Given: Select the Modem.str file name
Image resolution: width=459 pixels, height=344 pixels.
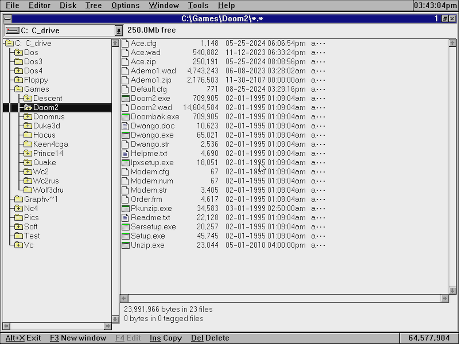Looking at the screenshot, I should click(149, 190).
